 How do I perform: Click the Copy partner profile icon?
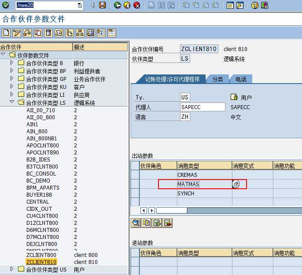coord(38,33)
